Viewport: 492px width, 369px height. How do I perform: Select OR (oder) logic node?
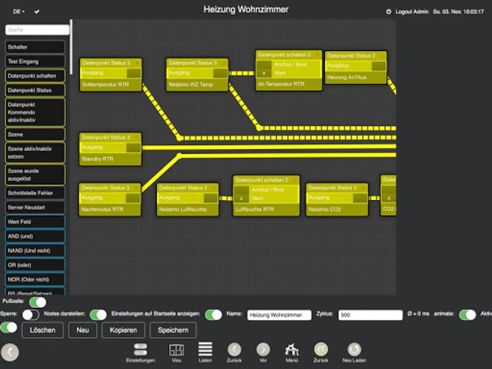(35, 265)
